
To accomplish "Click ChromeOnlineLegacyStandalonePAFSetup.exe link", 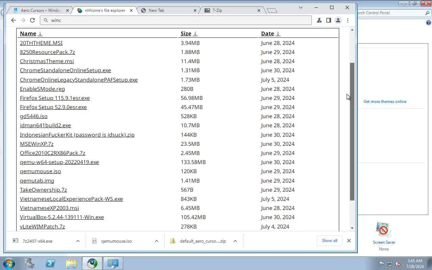I will pos(79,80).
